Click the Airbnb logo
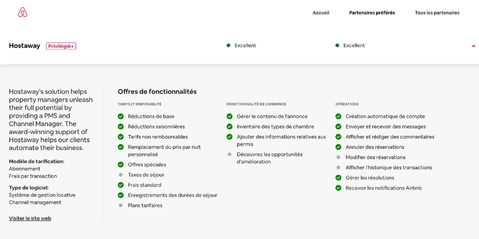This screenshot has height=239, width=479. click(22, 12)
